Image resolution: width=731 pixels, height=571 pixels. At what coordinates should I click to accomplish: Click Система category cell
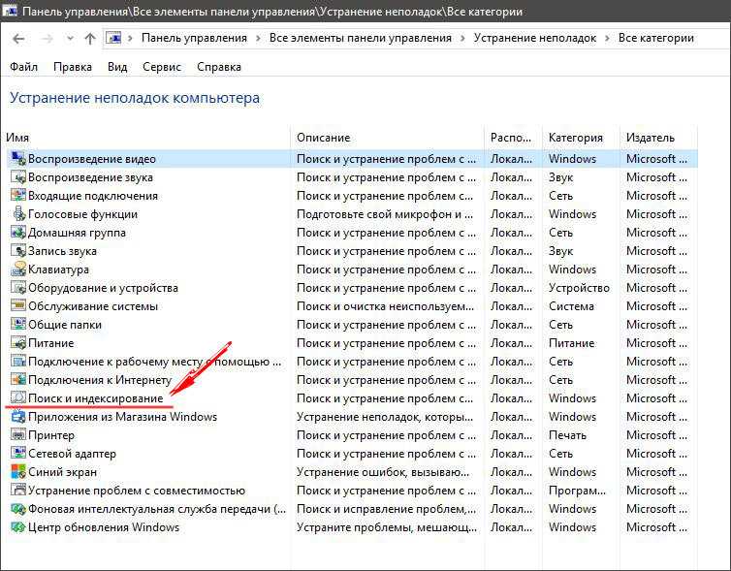571,306
